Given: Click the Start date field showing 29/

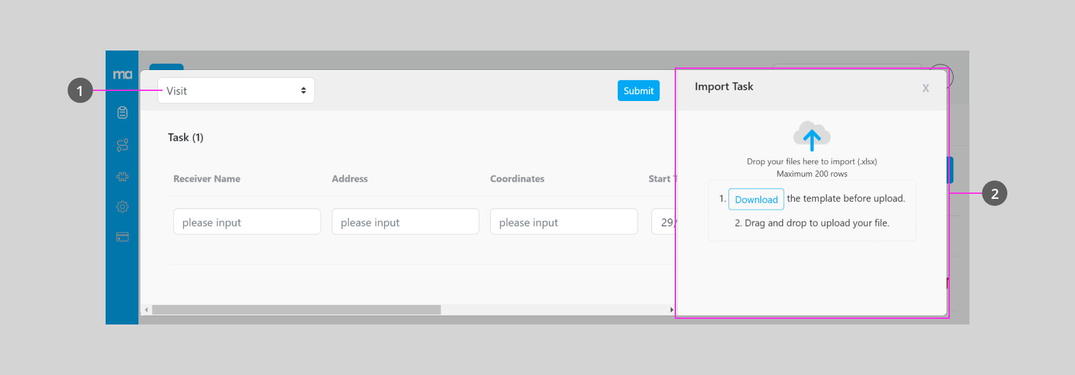Looking at the screenshot, I should click(664, 222).
